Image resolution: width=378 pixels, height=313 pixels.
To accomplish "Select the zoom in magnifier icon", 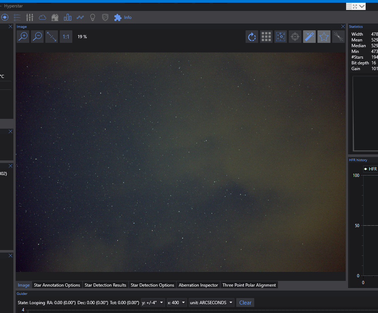I will [23, 36].
